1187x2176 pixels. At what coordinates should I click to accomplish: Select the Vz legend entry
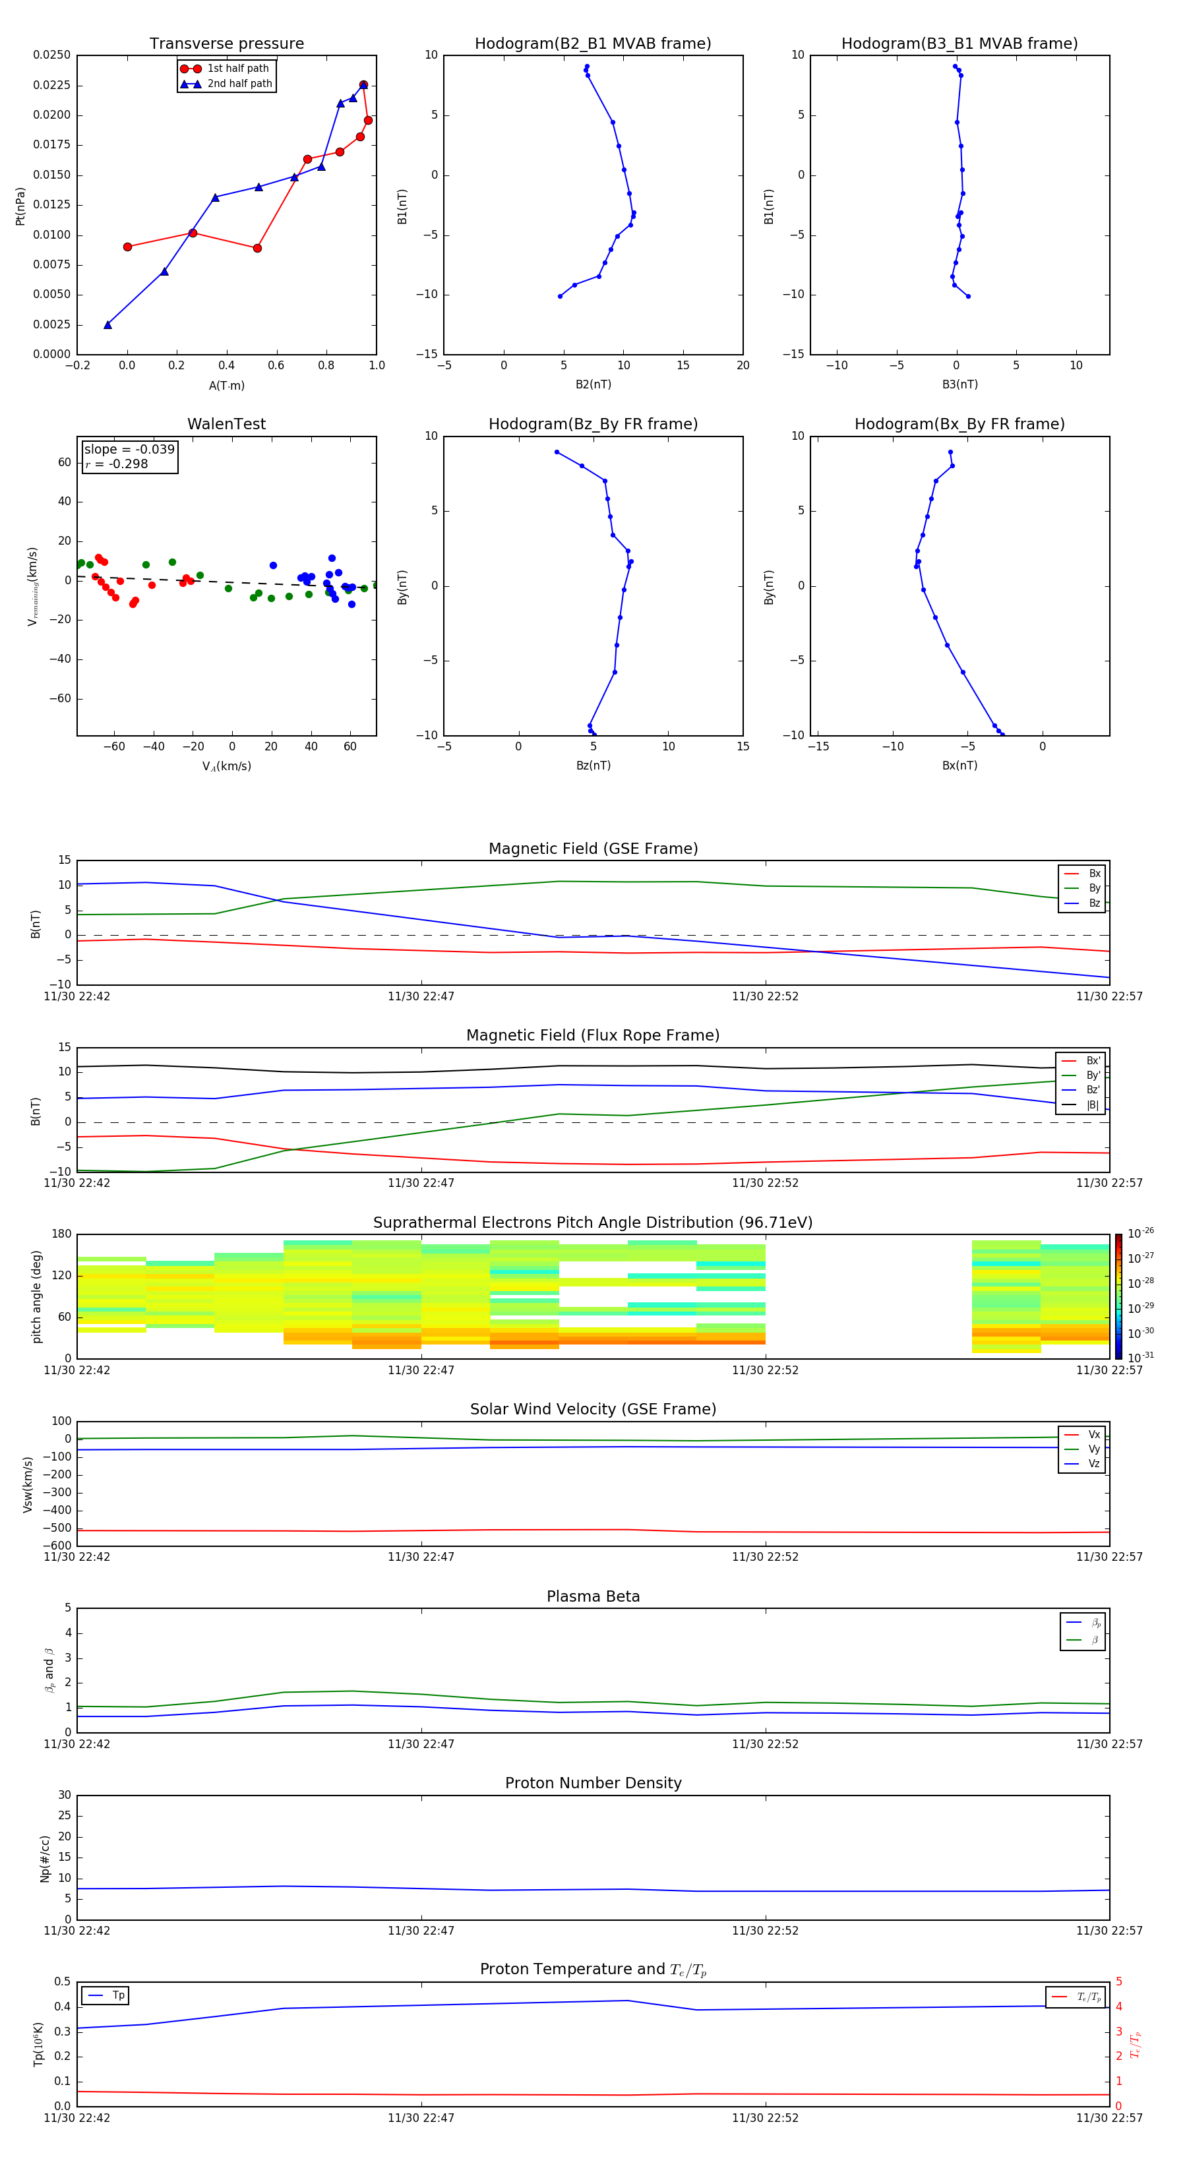[x=1082, y=1464]
